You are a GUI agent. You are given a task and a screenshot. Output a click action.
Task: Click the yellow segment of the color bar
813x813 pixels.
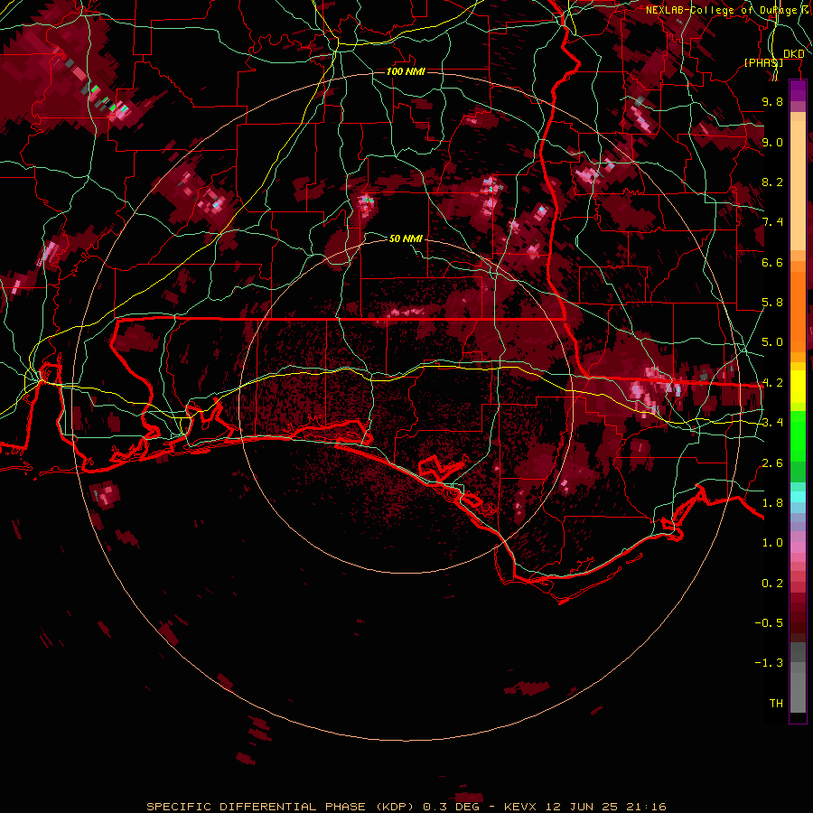[798, 387]
